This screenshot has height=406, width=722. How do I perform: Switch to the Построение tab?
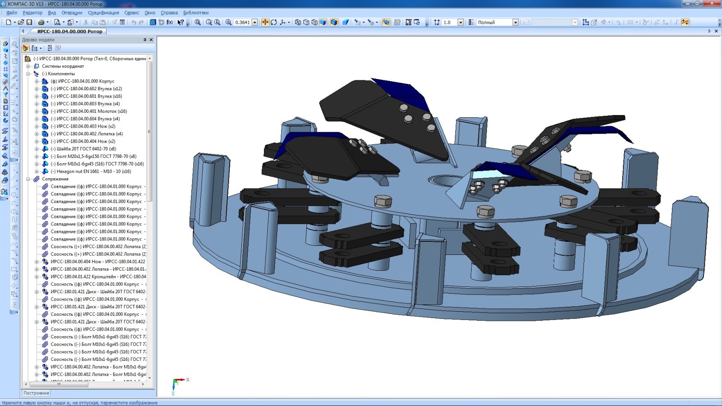36,393
